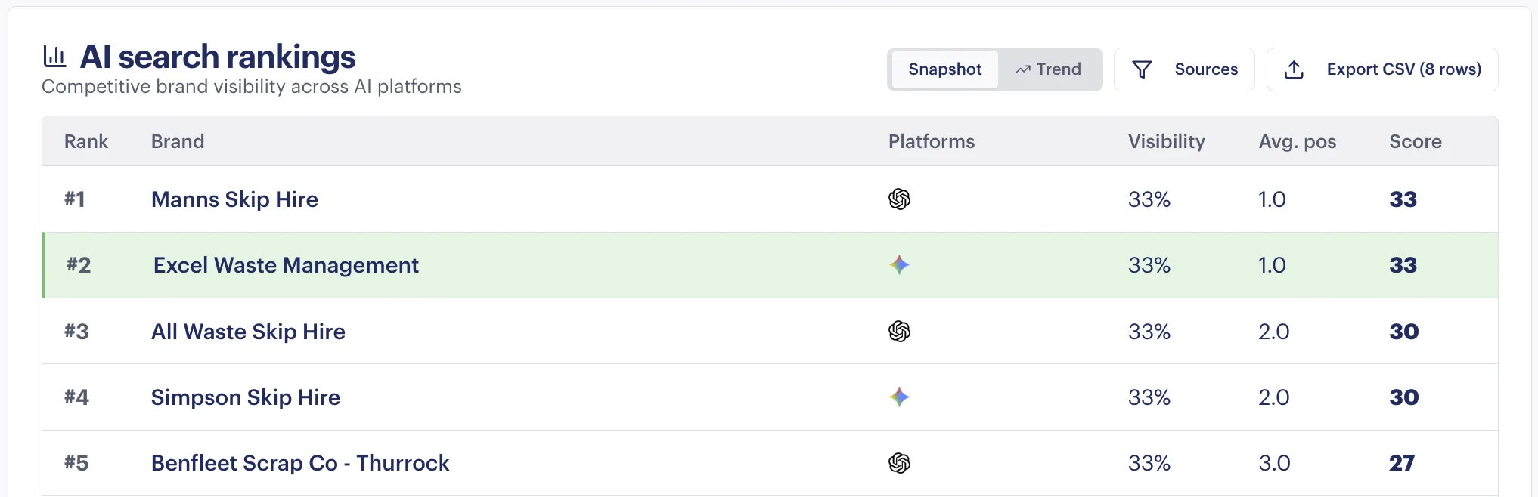
Task: Click the Gemini star icon for Simpson Skip Hire
Action: click(900, 397)
